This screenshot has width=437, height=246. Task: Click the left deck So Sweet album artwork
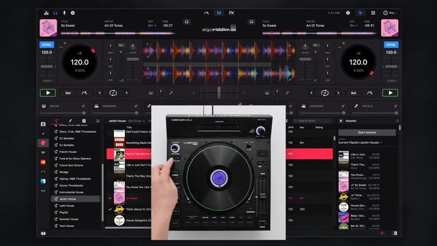(x=48, y=27)
